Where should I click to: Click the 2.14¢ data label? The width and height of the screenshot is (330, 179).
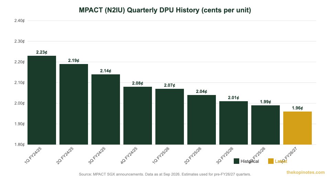coord(106,71)
